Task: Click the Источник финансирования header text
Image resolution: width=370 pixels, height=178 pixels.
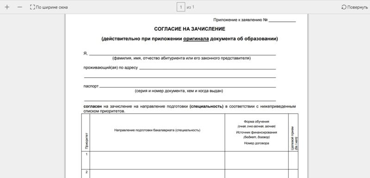Action: (x=257, y=133)
